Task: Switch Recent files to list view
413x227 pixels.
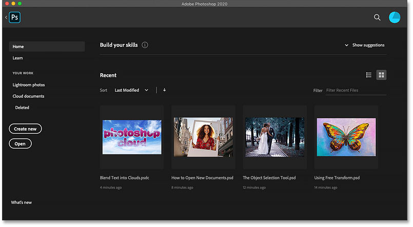Action: tap(368, 75)
